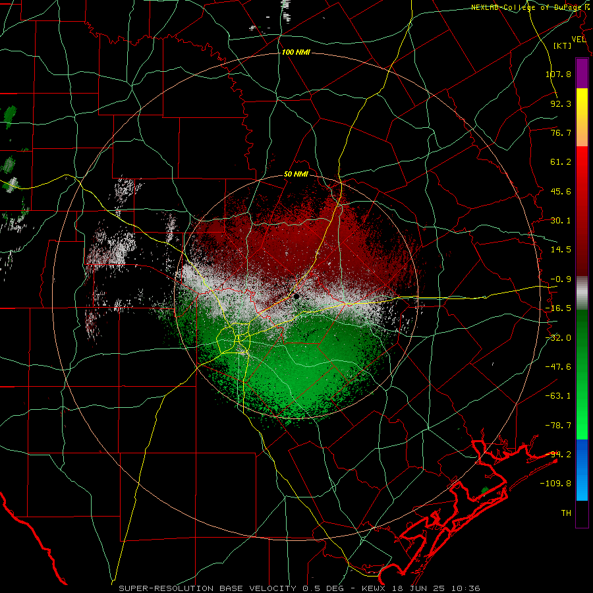This screenshot has height=593, width=593.
Task: Click the -63.1 velocity scale value
Action: [558, 396]
